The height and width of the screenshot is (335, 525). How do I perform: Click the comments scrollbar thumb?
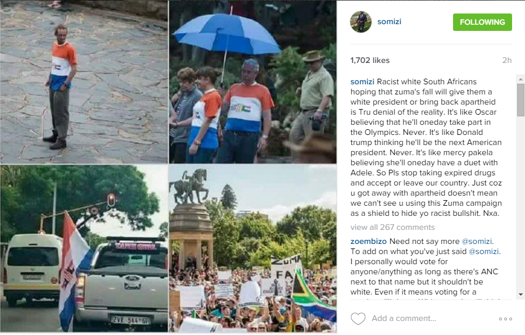point(521,100)
